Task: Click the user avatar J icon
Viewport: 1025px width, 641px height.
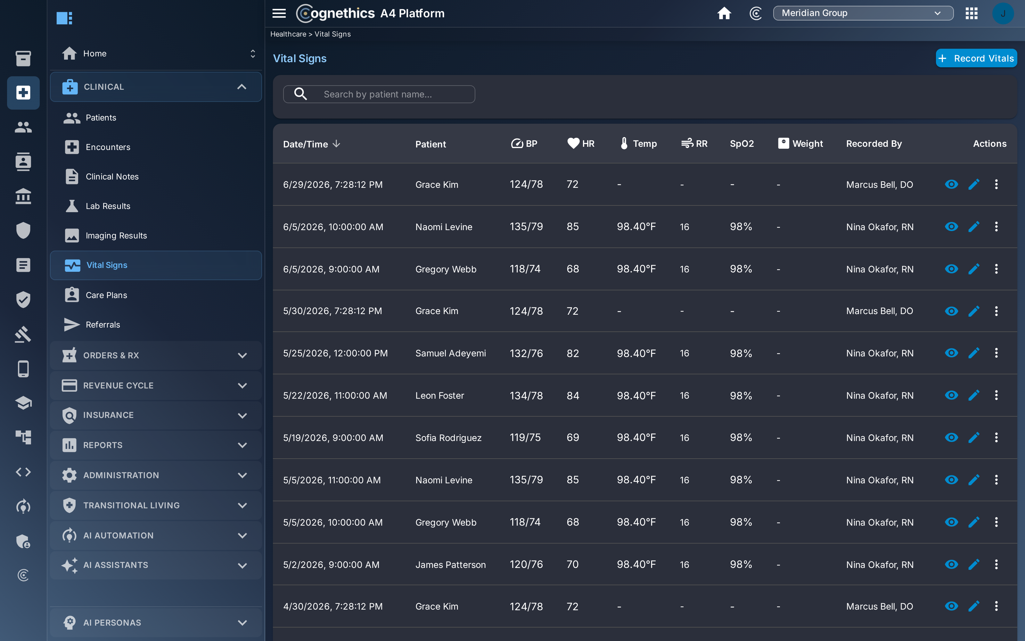Action: (x=1003, y=13)
